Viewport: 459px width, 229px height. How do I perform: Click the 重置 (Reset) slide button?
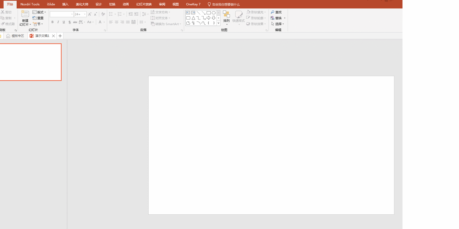click(x=38, y=18)
